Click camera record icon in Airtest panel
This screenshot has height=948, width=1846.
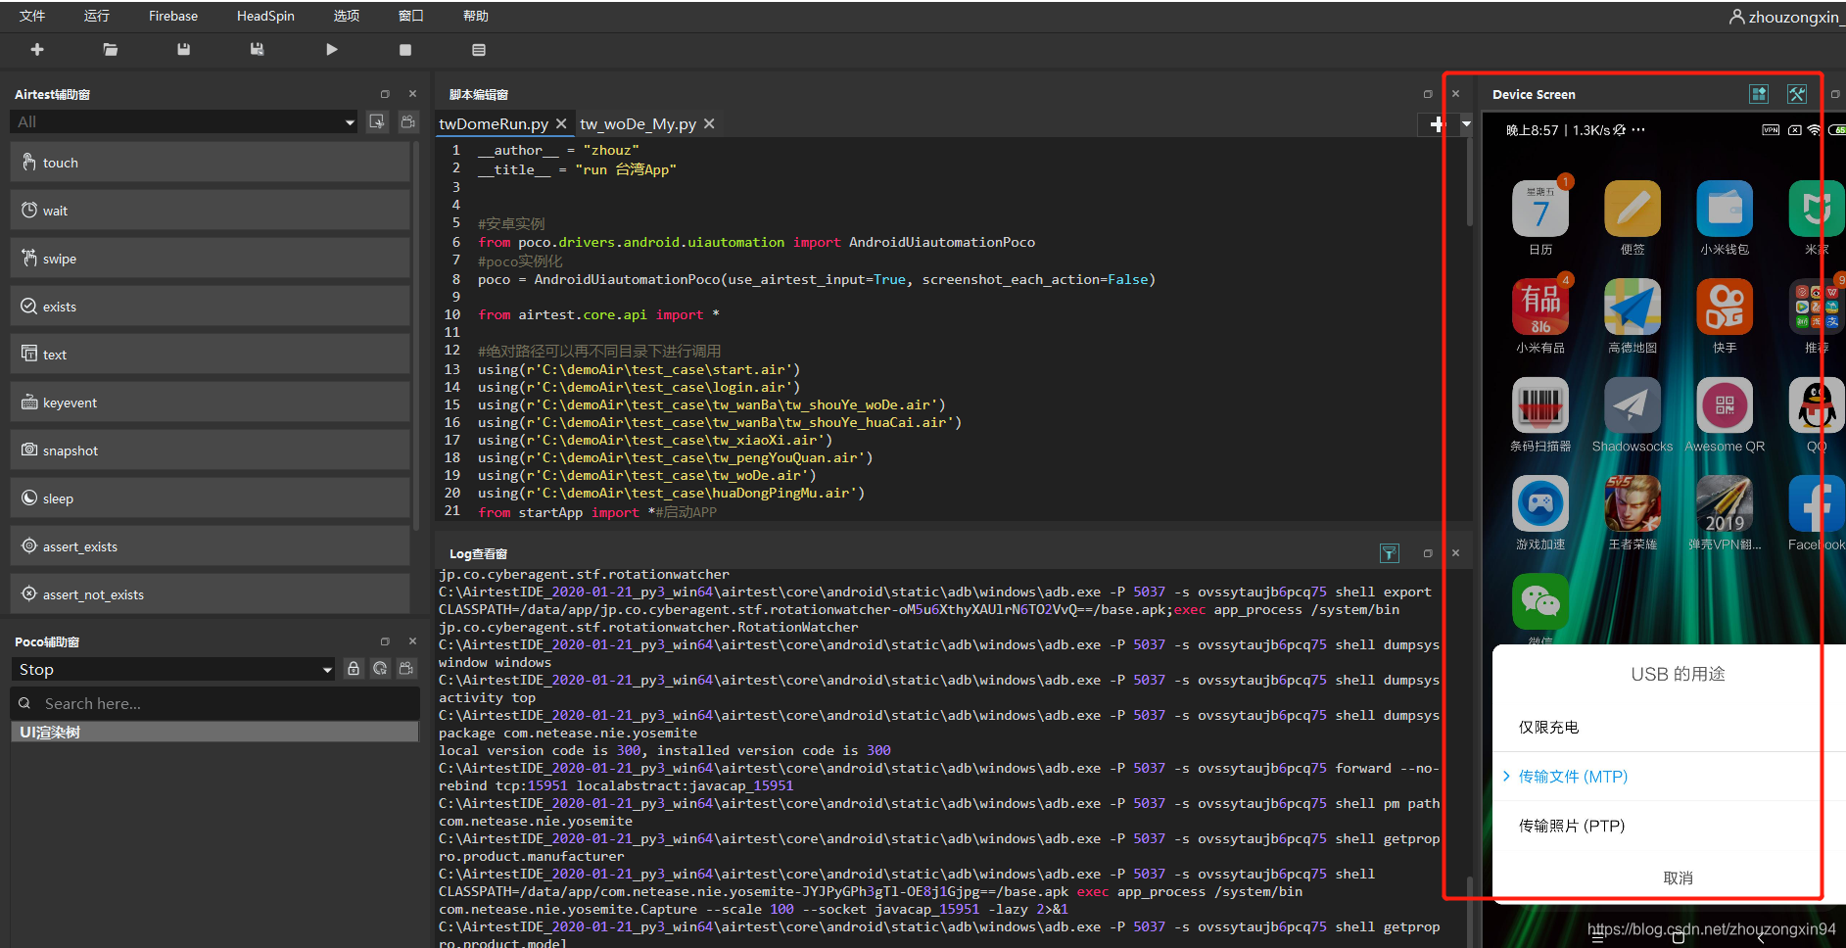point(408,121)
